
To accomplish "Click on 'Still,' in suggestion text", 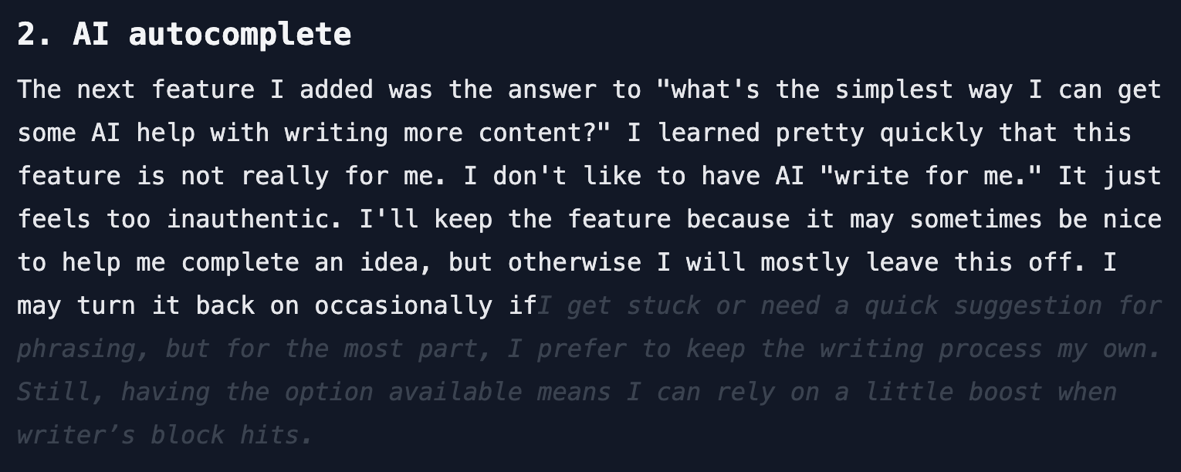I will [x=61, y=392].
